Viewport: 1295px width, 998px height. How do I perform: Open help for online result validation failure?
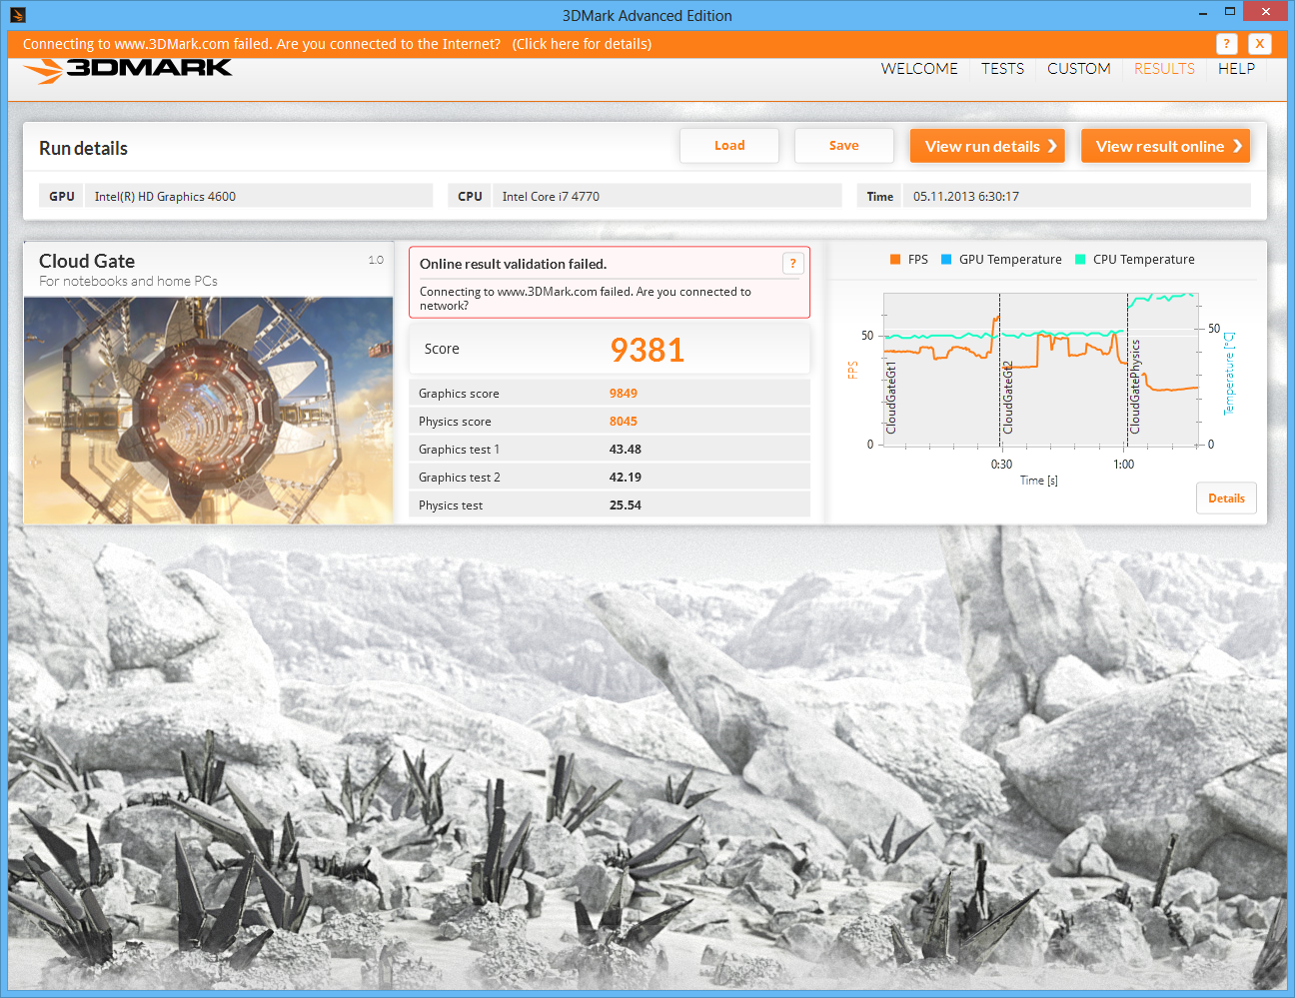click(x=792, y=264)
